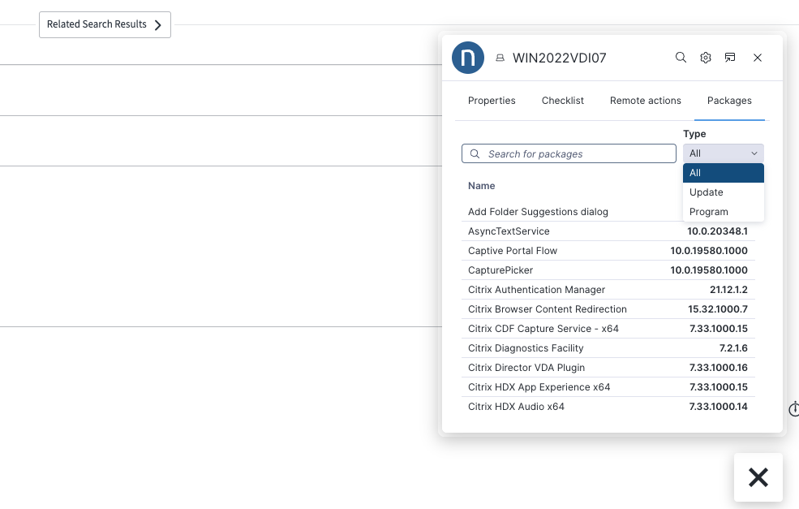Open settings with the gear icon

(706, 58)
